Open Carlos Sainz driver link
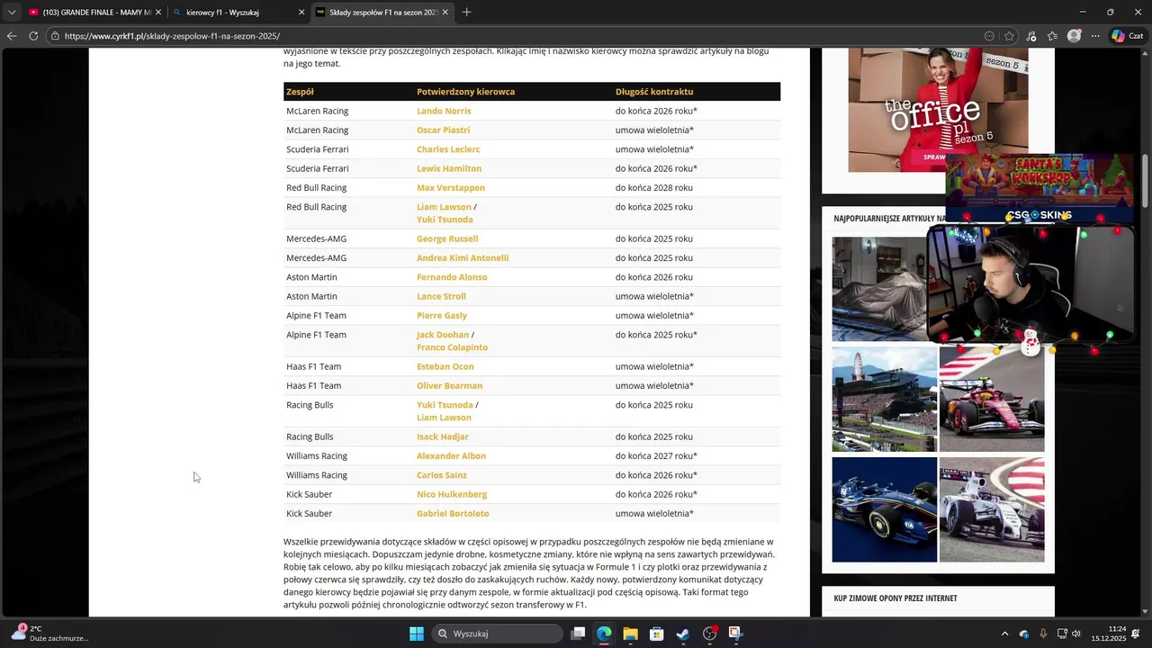Screen dimensions: 1152x648 click(x=442, y=475)
